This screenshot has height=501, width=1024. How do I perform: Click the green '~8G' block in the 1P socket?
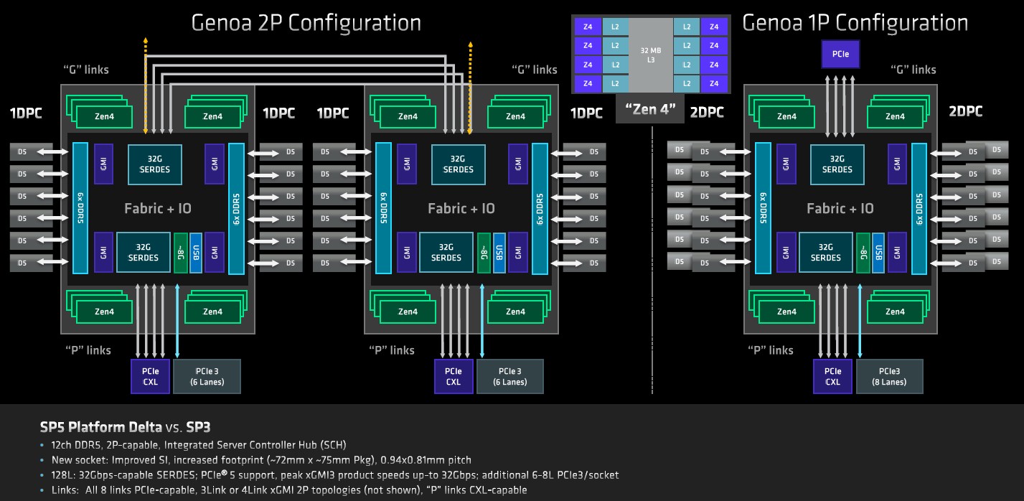[863, 253]
